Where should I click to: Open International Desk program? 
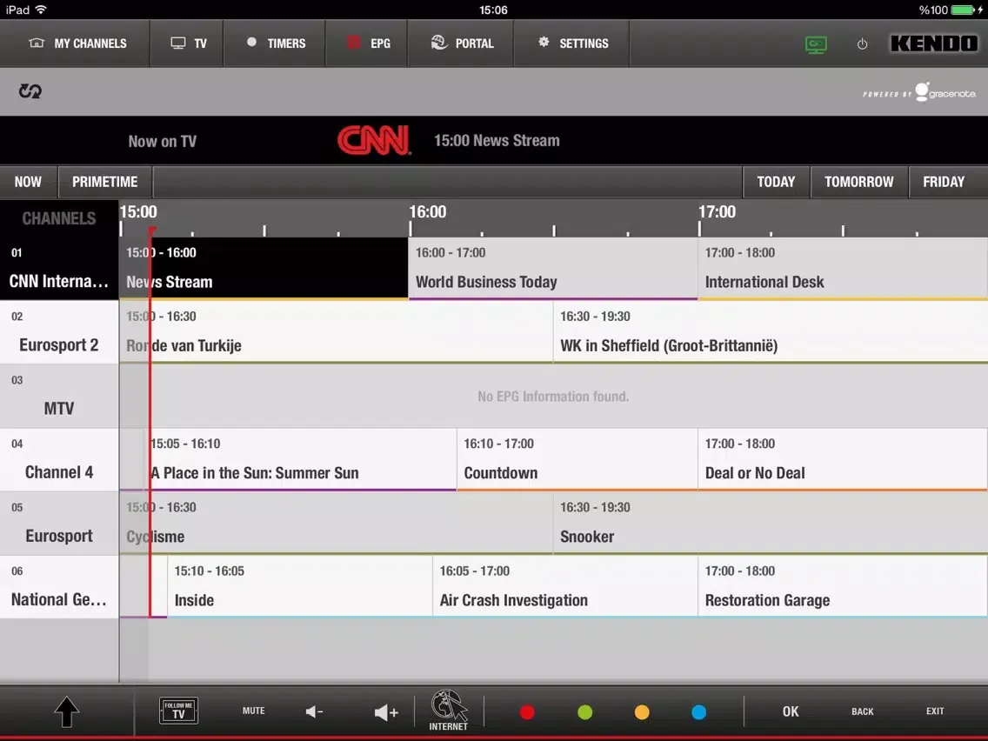click(843, 268)
